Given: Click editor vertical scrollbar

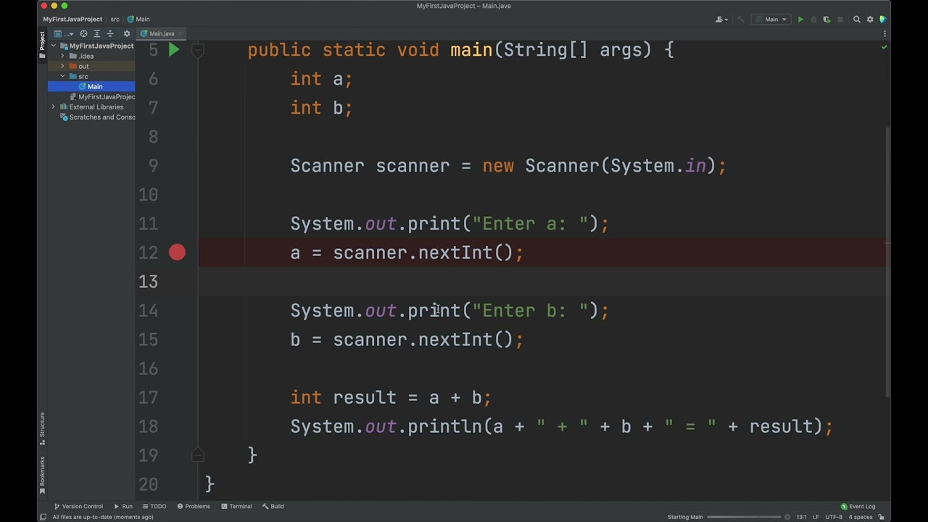Looking at the screenshot, I should tap(887, 262).
